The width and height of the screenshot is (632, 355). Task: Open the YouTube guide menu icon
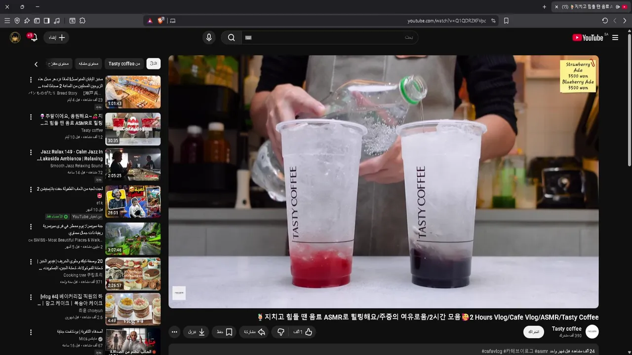pos(615,37)
